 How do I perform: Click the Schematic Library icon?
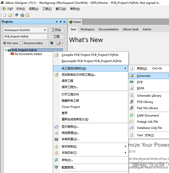[x=131, y=96]
